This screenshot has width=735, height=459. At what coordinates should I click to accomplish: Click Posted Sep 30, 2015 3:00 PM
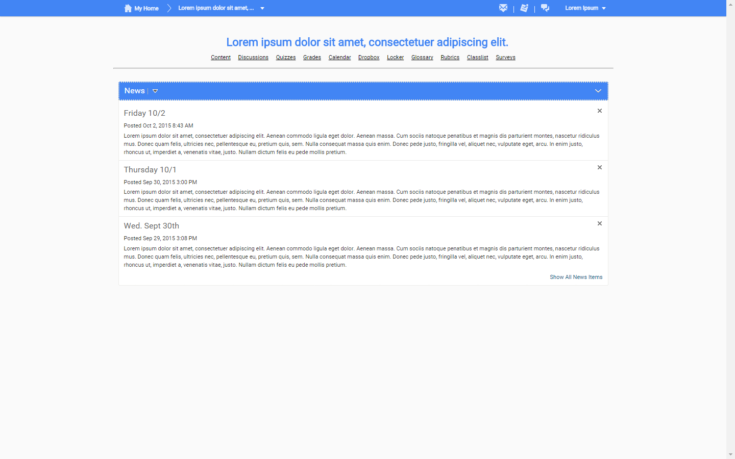(x=160, y=182)
